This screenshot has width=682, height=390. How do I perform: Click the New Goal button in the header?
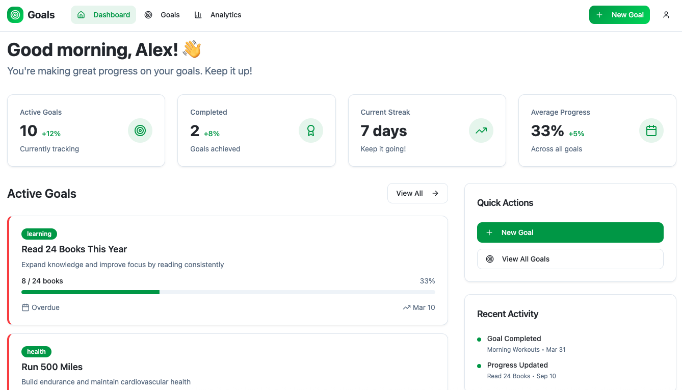click(x=619, y=15)
